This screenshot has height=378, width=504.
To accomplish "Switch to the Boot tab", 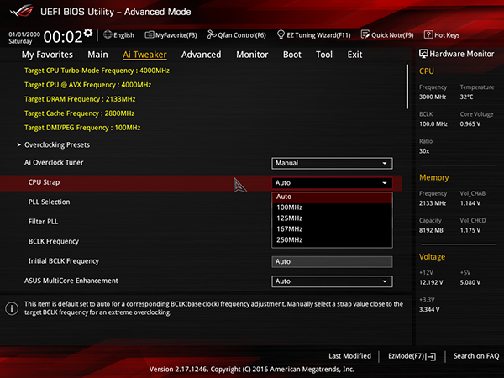I will pyautogui.click(x=292, y=55).
